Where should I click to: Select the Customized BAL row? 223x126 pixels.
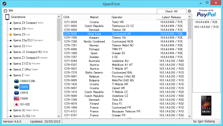(x=125, y=73)
